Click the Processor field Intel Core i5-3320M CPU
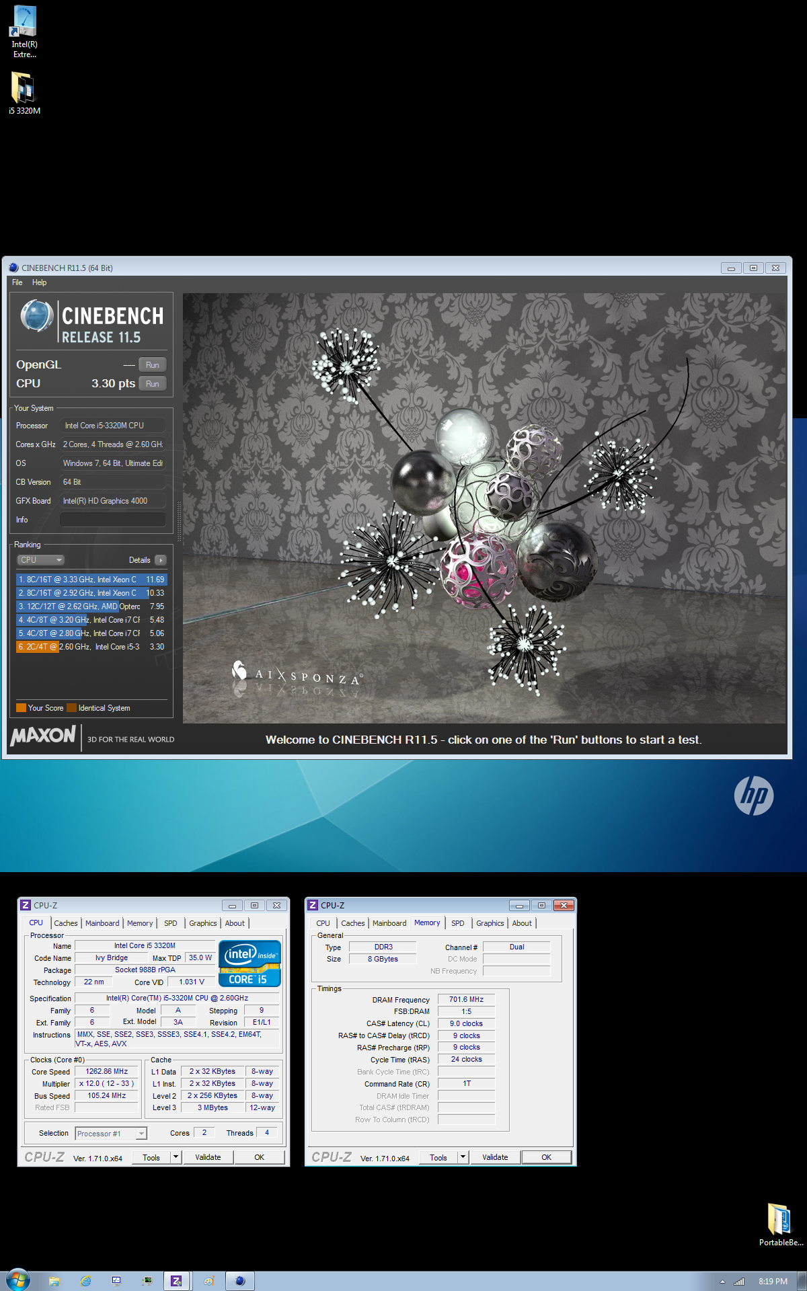The image size is (807, 1291). pos(113,426)
